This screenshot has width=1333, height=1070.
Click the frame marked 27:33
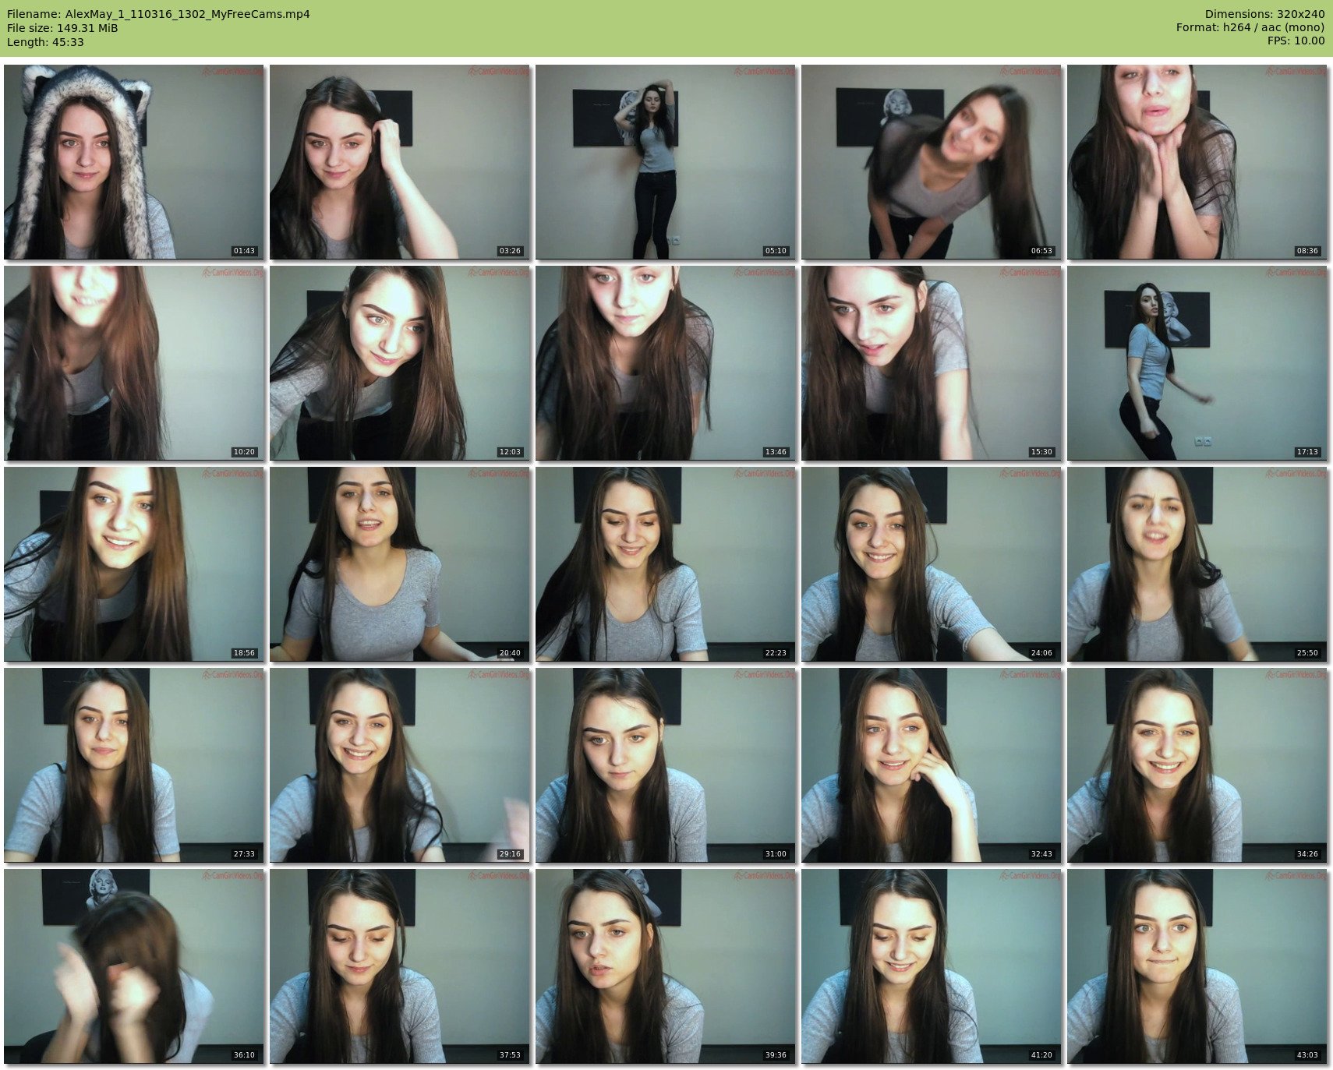coord(134,765)
